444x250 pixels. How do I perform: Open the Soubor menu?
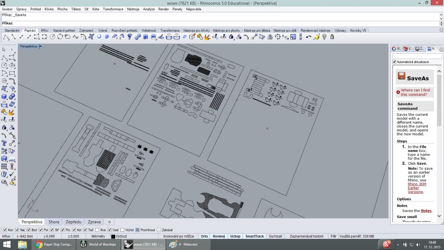coord(7,9)
